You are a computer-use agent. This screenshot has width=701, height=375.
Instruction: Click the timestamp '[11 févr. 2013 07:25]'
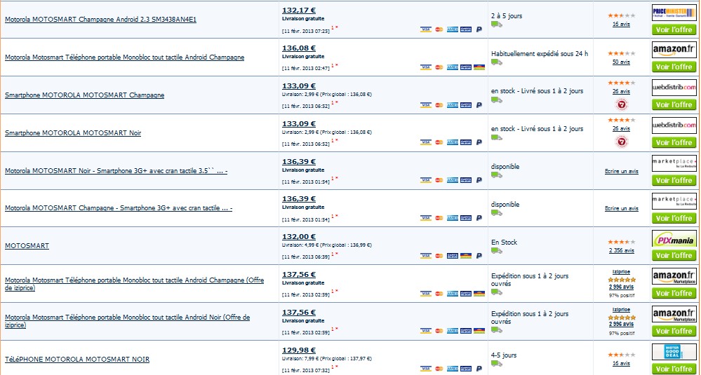(306, 32)
